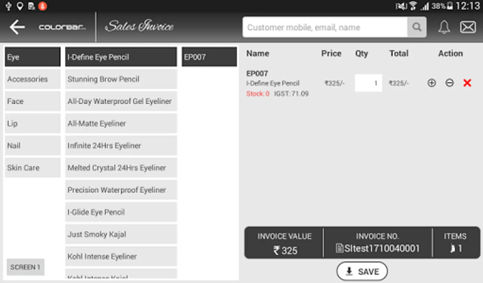Save the invoice with SAVE button
483x283 pixels.
362,271
